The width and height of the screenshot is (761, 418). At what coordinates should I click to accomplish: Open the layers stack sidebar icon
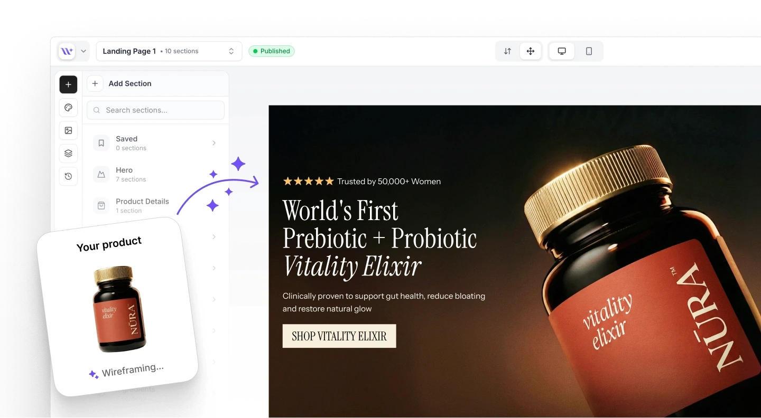(69, 154)
